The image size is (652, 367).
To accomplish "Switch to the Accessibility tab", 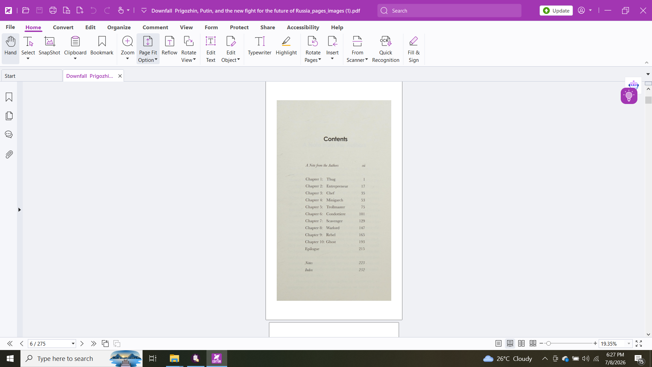I will tap(303, 27).
